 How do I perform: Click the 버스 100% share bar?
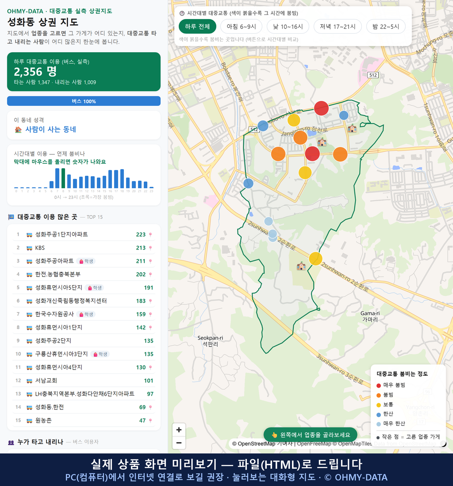[84, 101]
